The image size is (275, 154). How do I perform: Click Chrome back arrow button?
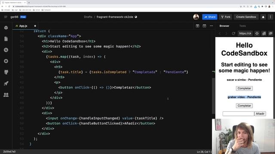click(3, 6)
